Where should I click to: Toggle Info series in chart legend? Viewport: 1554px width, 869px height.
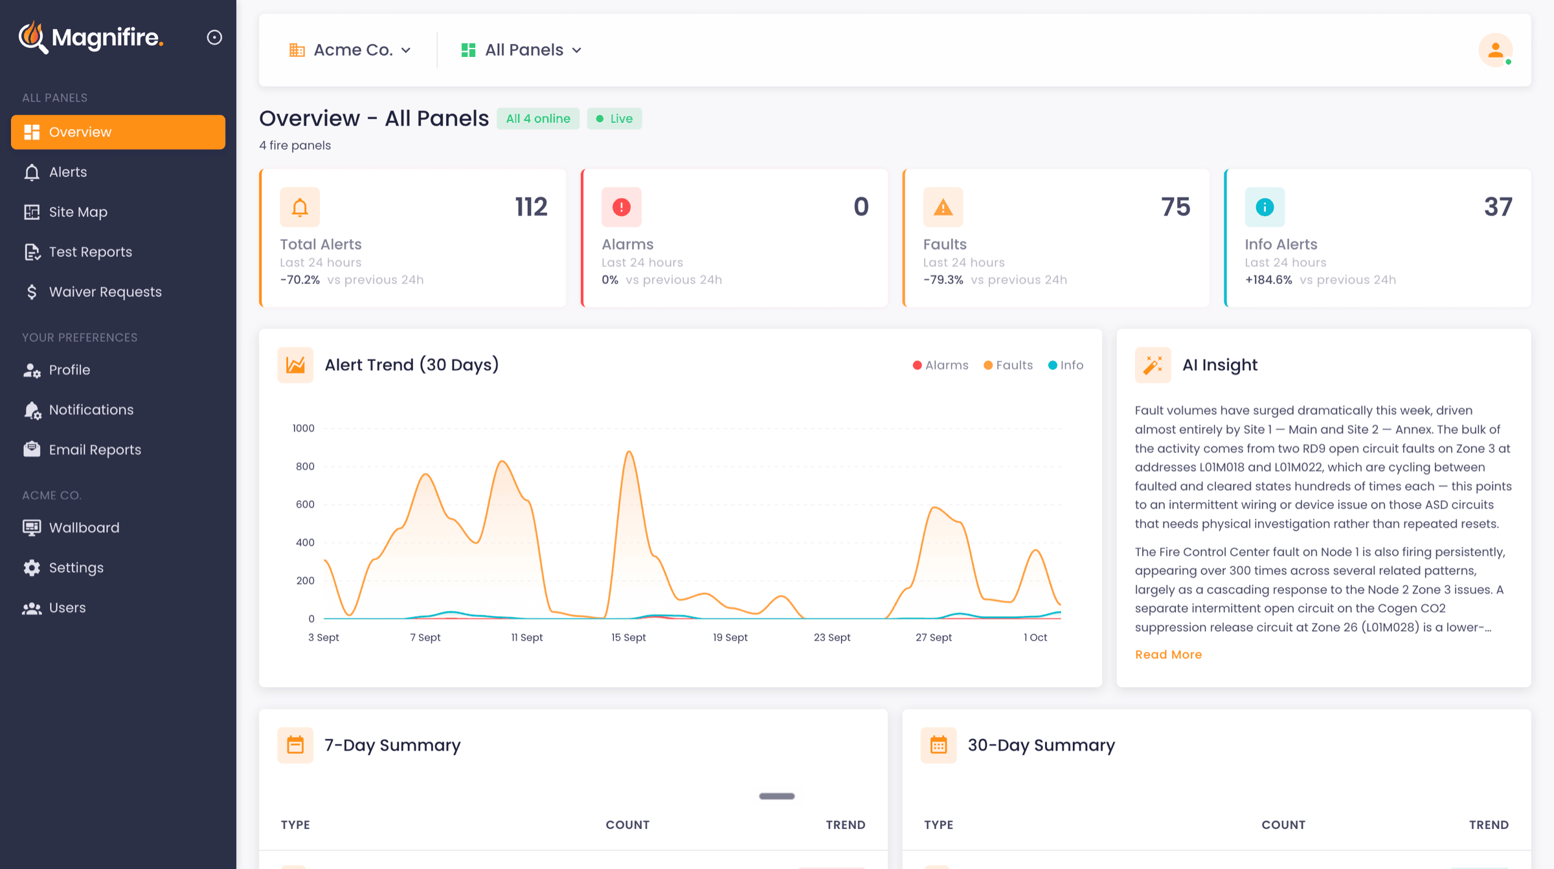tap(1065, 365)
